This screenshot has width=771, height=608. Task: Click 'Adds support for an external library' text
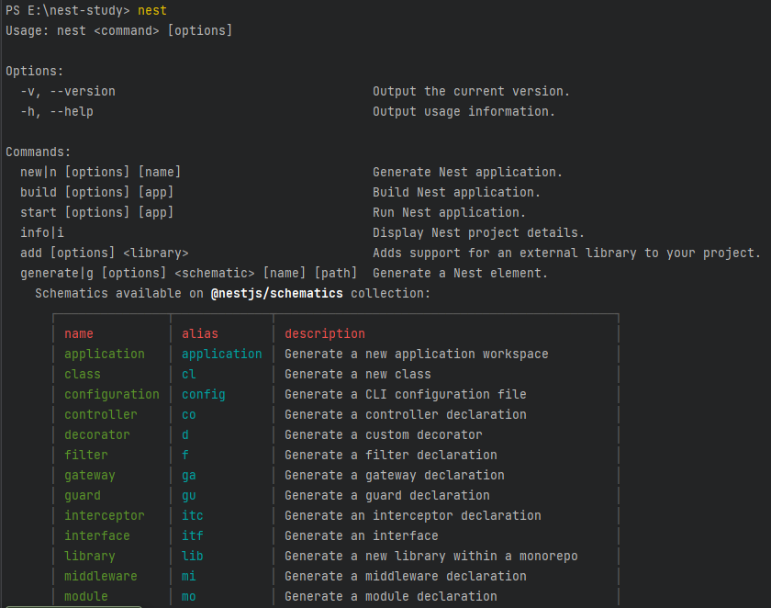click(x=505, y=253)
